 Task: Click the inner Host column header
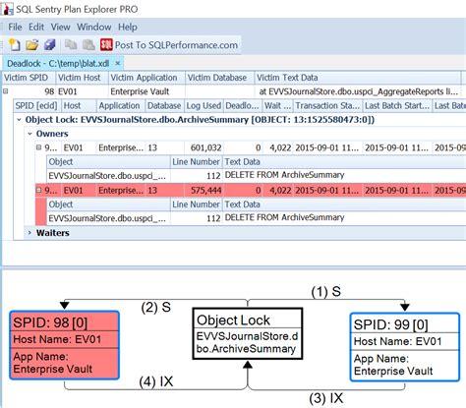click(x=79, y=106)
